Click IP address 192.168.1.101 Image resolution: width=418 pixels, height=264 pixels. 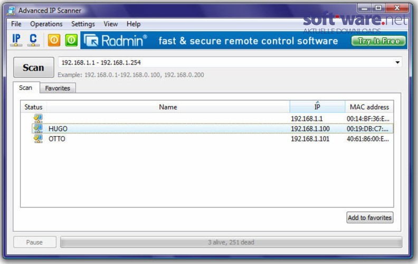310,139
